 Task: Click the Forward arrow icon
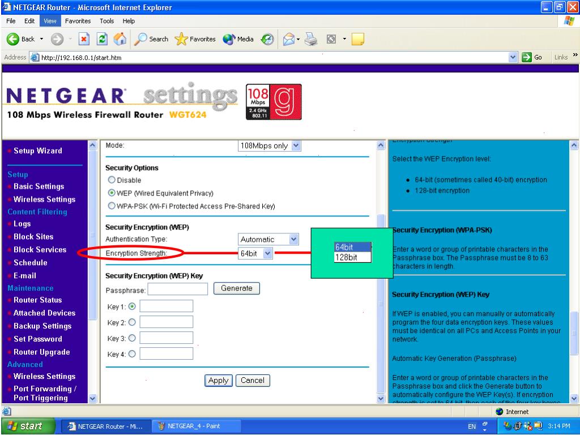click(x=57, y=39)
